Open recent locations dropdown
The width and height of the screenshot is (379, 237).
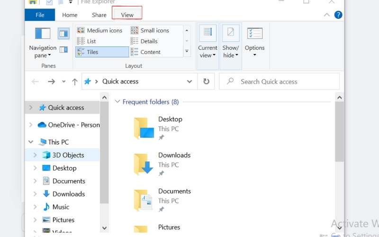point(64,82)
